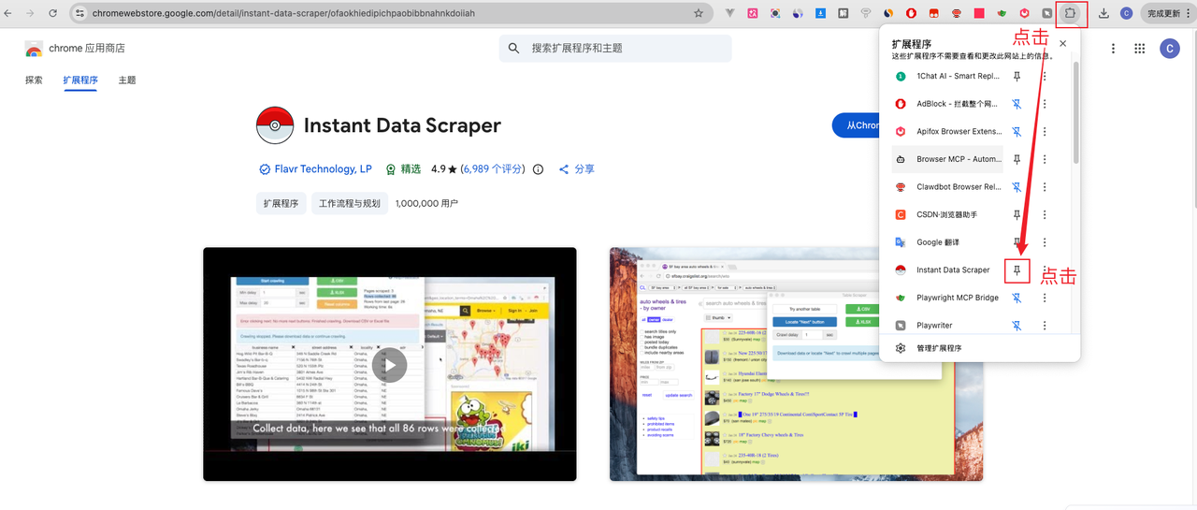Switch to the 扩展程序 tab
Viewport: 1197px width, 510px height.
pos(80,80)
